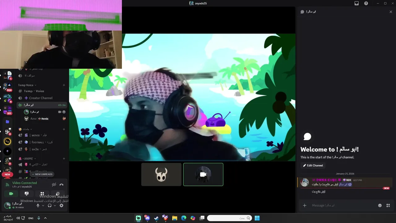
Task: Open the folder icon in the server sidebar
Action: [7, 122]
